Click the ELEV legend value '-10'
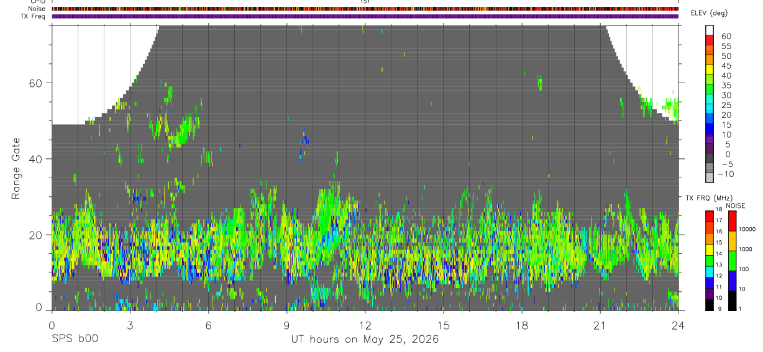The height and width of the screenshot is (352, 763). tap(727, 174)
